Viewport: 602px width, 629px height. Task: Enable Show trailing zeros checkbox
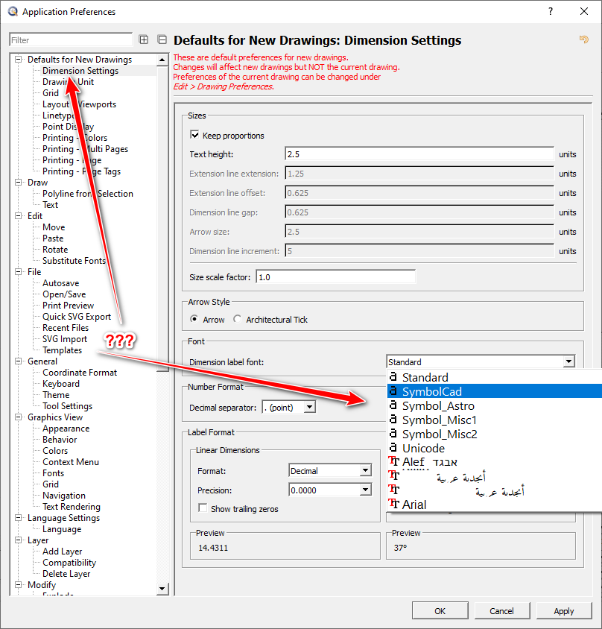point(203,508)
